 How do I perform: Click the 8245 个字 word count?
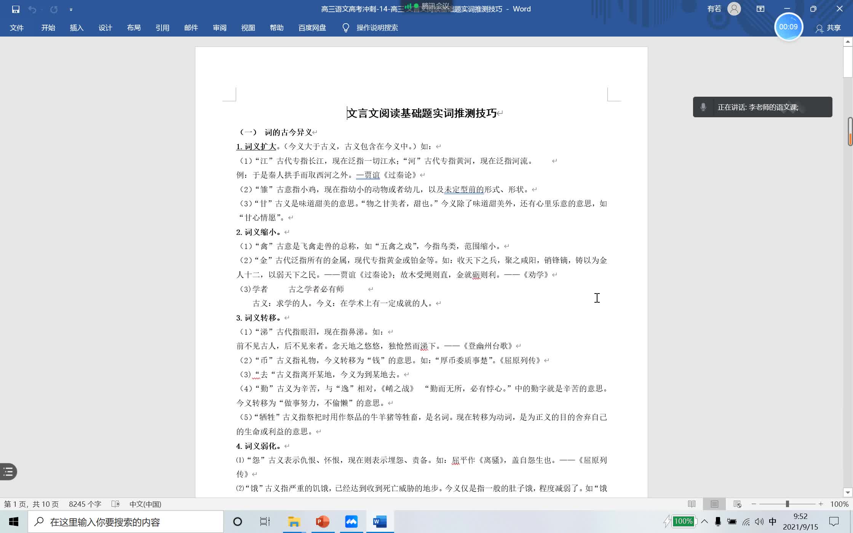pos(85,504)
